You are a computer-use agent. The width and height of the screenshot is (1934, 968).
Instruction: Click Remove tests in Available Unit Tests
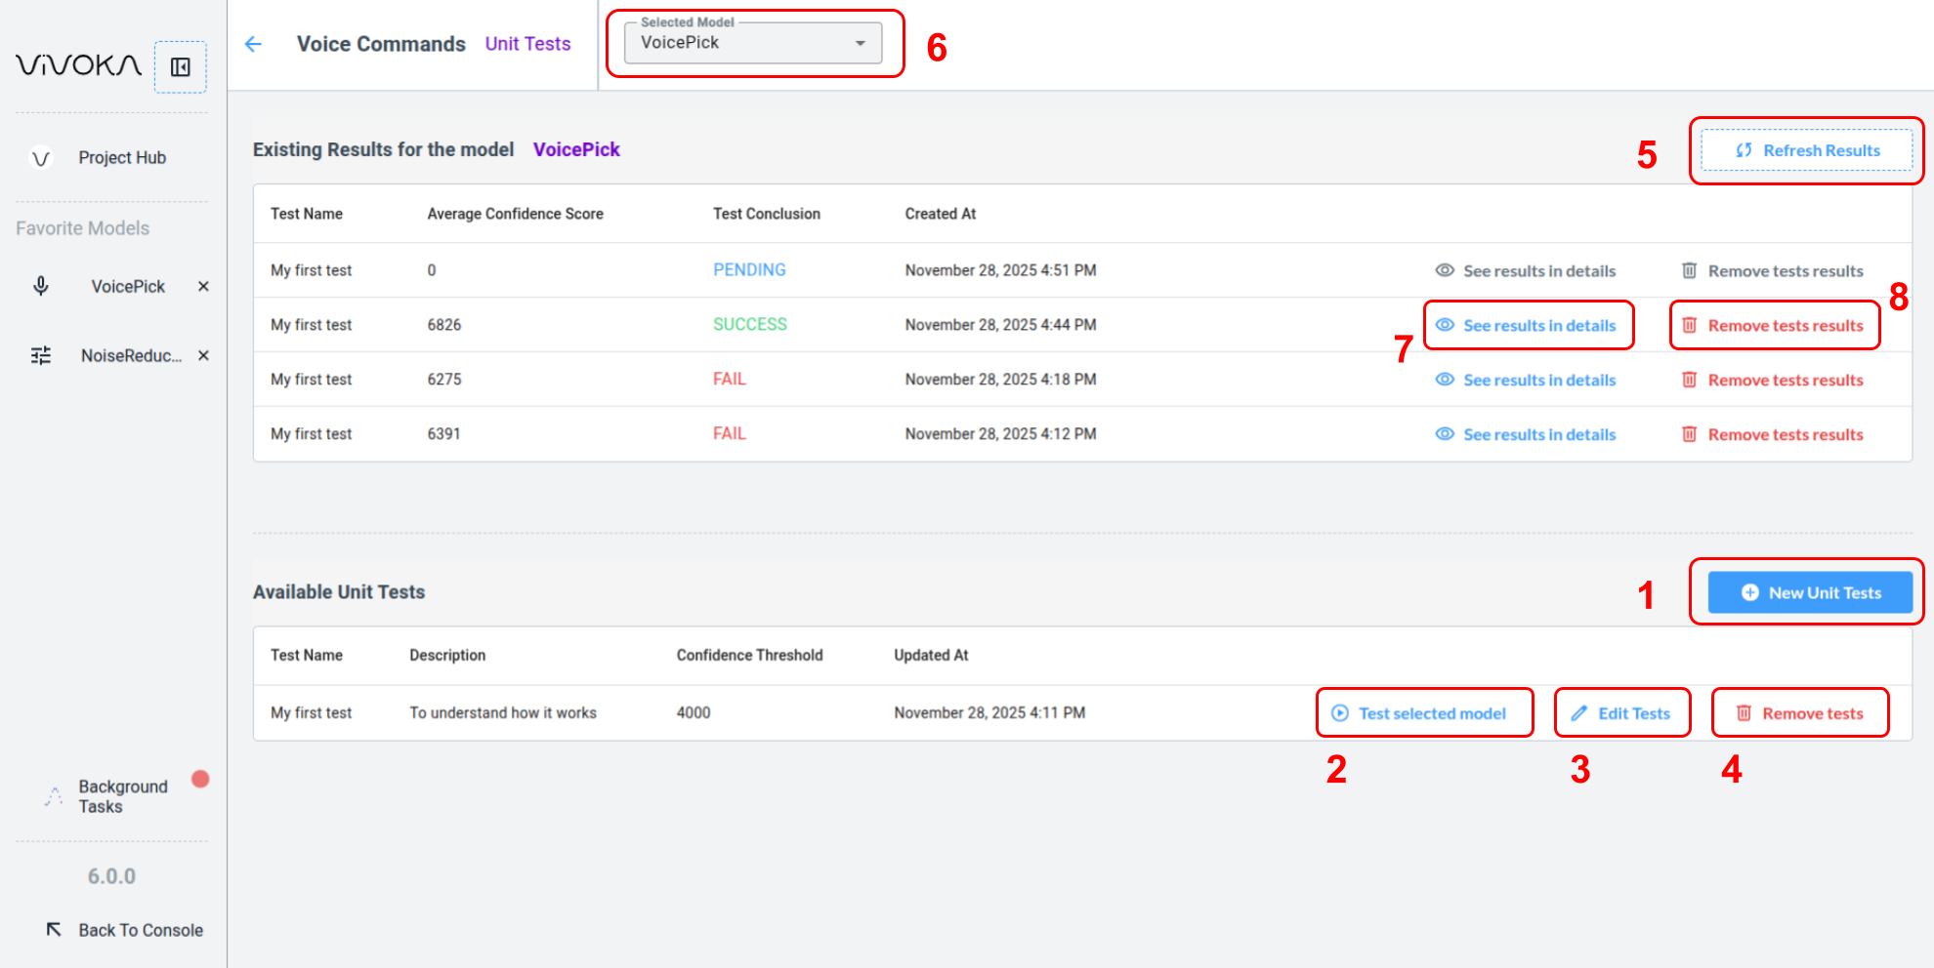(1800, 713)
